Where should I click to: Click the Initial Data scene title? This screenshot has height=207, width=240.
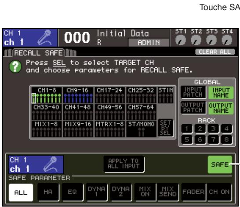point(123,33)
